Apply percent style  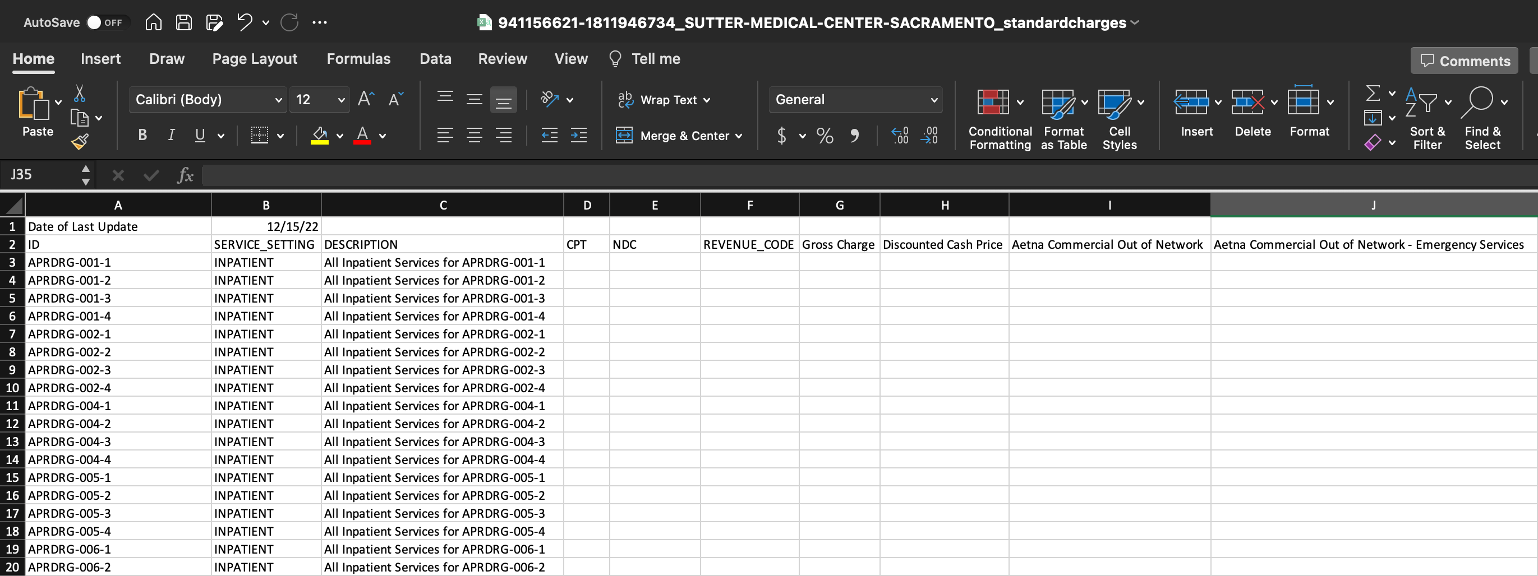825,136
